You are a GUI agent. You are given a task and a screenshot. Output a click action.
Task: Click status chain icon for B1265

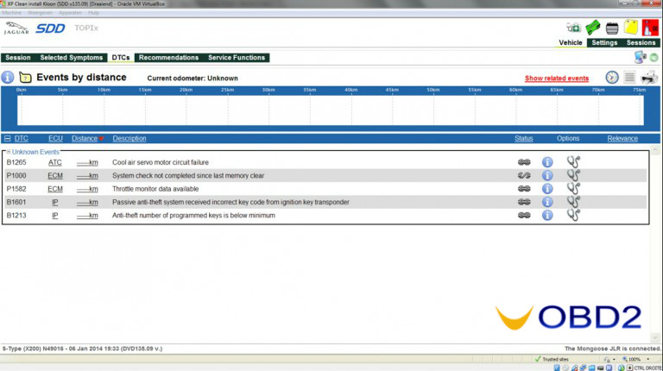coord(524,162)
